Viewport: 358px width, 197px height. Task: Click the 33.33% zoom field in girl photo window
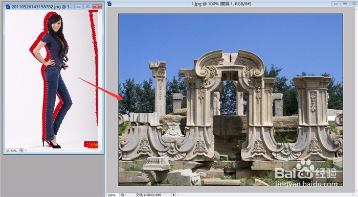pyautogui.click(x=11, y=151)
